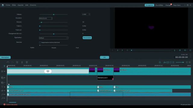The height and width of the screenshot is (108, 193).
Task: Adjust the timeline zoom slider
Action: click(x=183, y=62)
